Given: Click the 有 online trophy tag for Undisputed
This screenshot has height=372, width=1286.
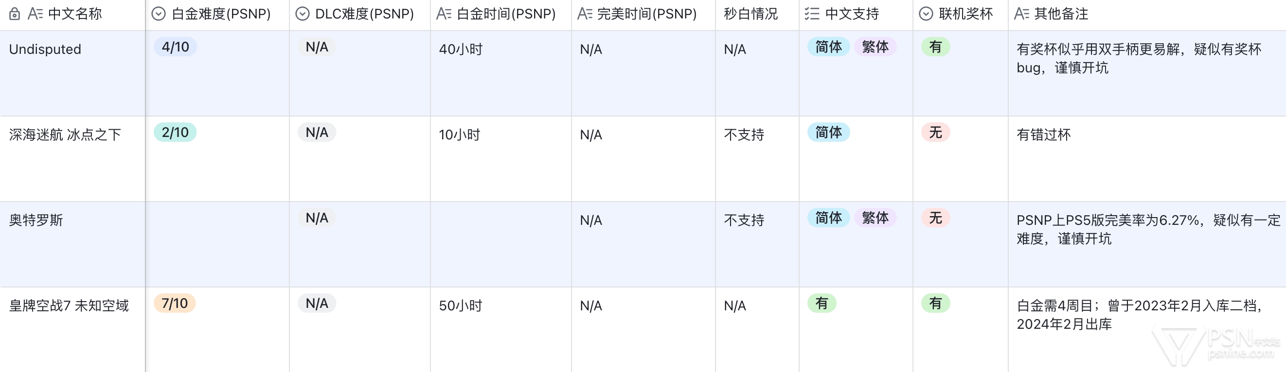Looking at the screenshot, I should click(x=935, y=48).
